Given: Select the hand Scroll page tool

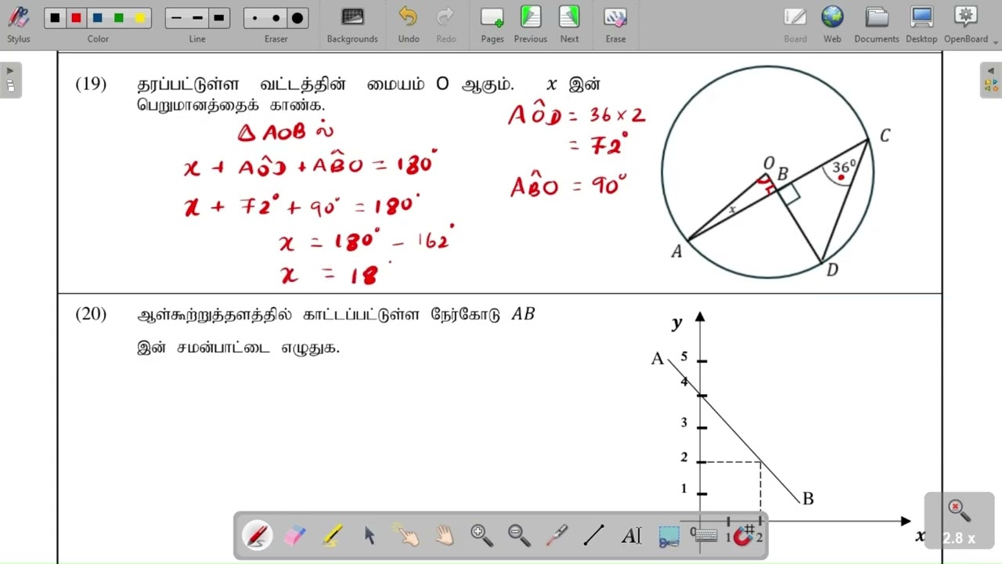Looking at the screenshot, I should (x=445, y=536).
